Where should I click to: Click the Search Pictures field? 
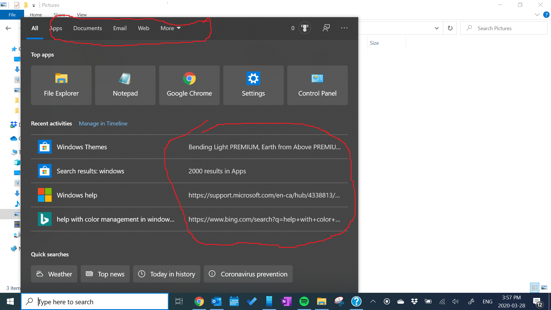[x=504, y=28]
